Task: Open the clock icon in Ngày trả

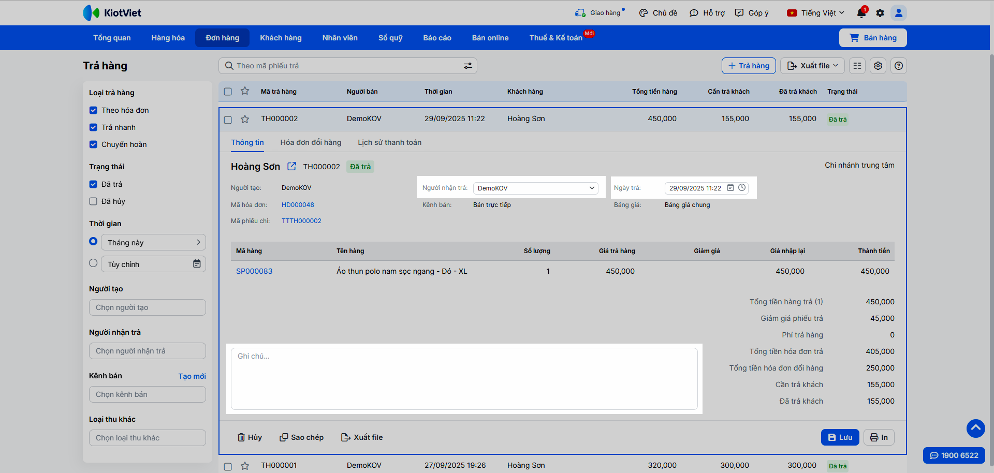Action: click(742, 188)
